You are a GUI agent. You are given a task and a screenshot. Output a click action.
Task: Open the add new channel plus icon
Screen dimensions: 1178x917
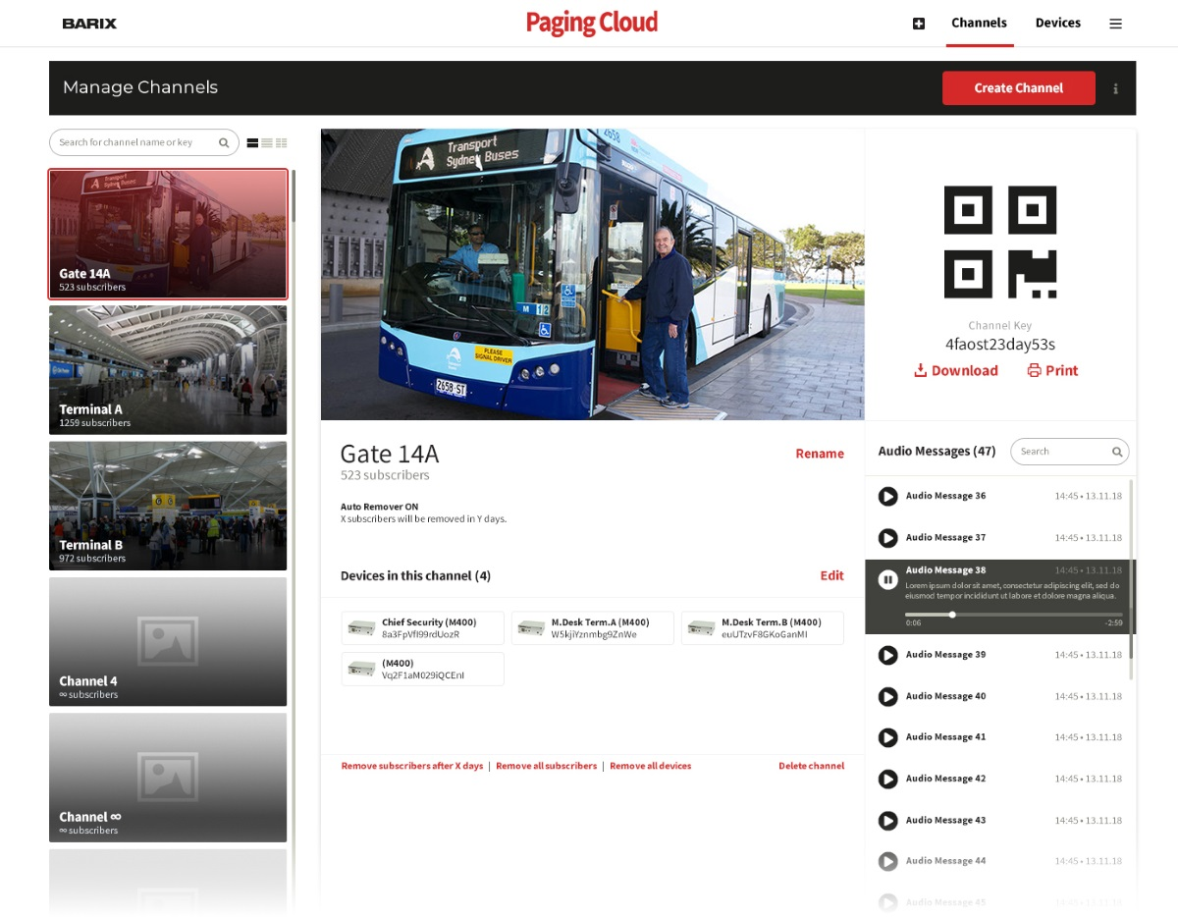point(919,23)
